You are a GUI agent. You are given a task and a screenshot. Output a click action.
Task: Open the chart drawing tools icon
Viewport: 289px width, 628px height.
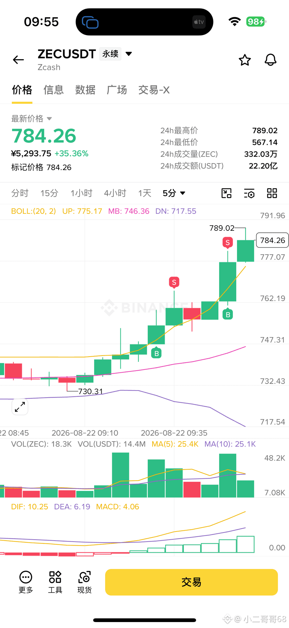[x=227, y=193]
